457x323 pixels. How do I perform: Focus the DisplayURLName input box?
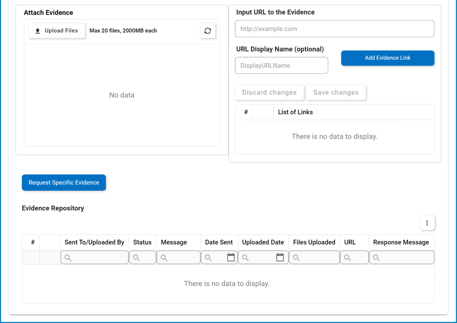(281, 65)
